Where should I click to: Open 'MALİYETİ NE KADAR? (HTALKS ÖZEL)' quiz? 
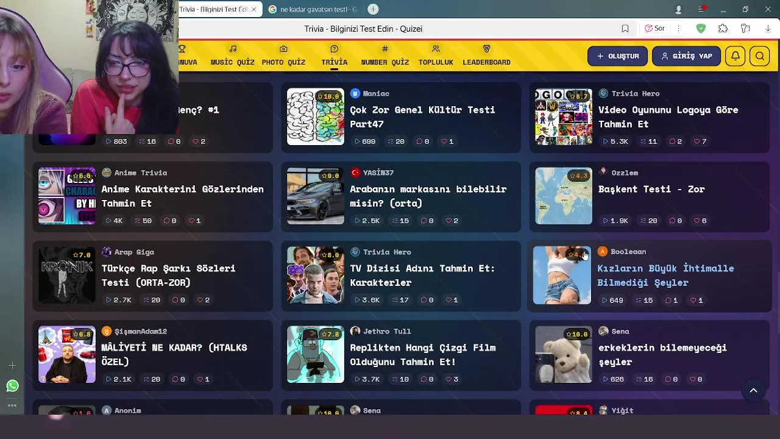(x=174, y=355)
